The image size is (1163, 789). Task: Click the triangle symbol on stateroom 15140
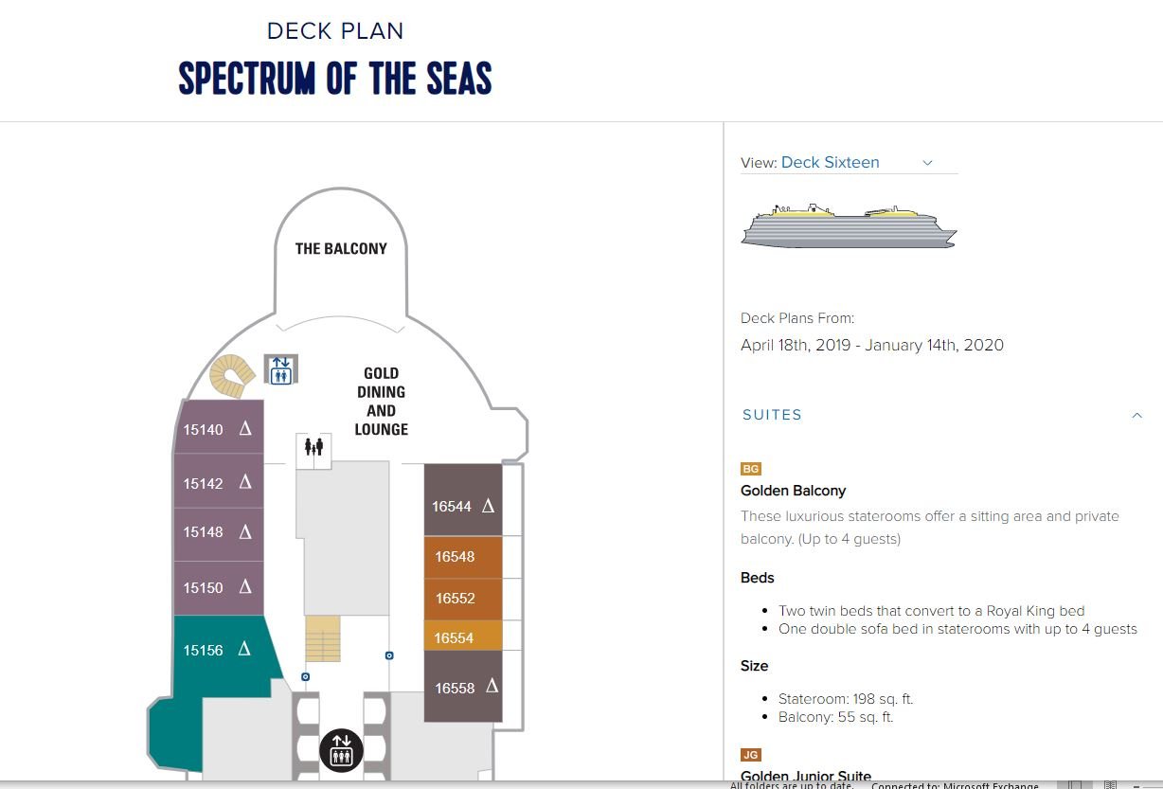pyautogui.click(x=245, y=429)
